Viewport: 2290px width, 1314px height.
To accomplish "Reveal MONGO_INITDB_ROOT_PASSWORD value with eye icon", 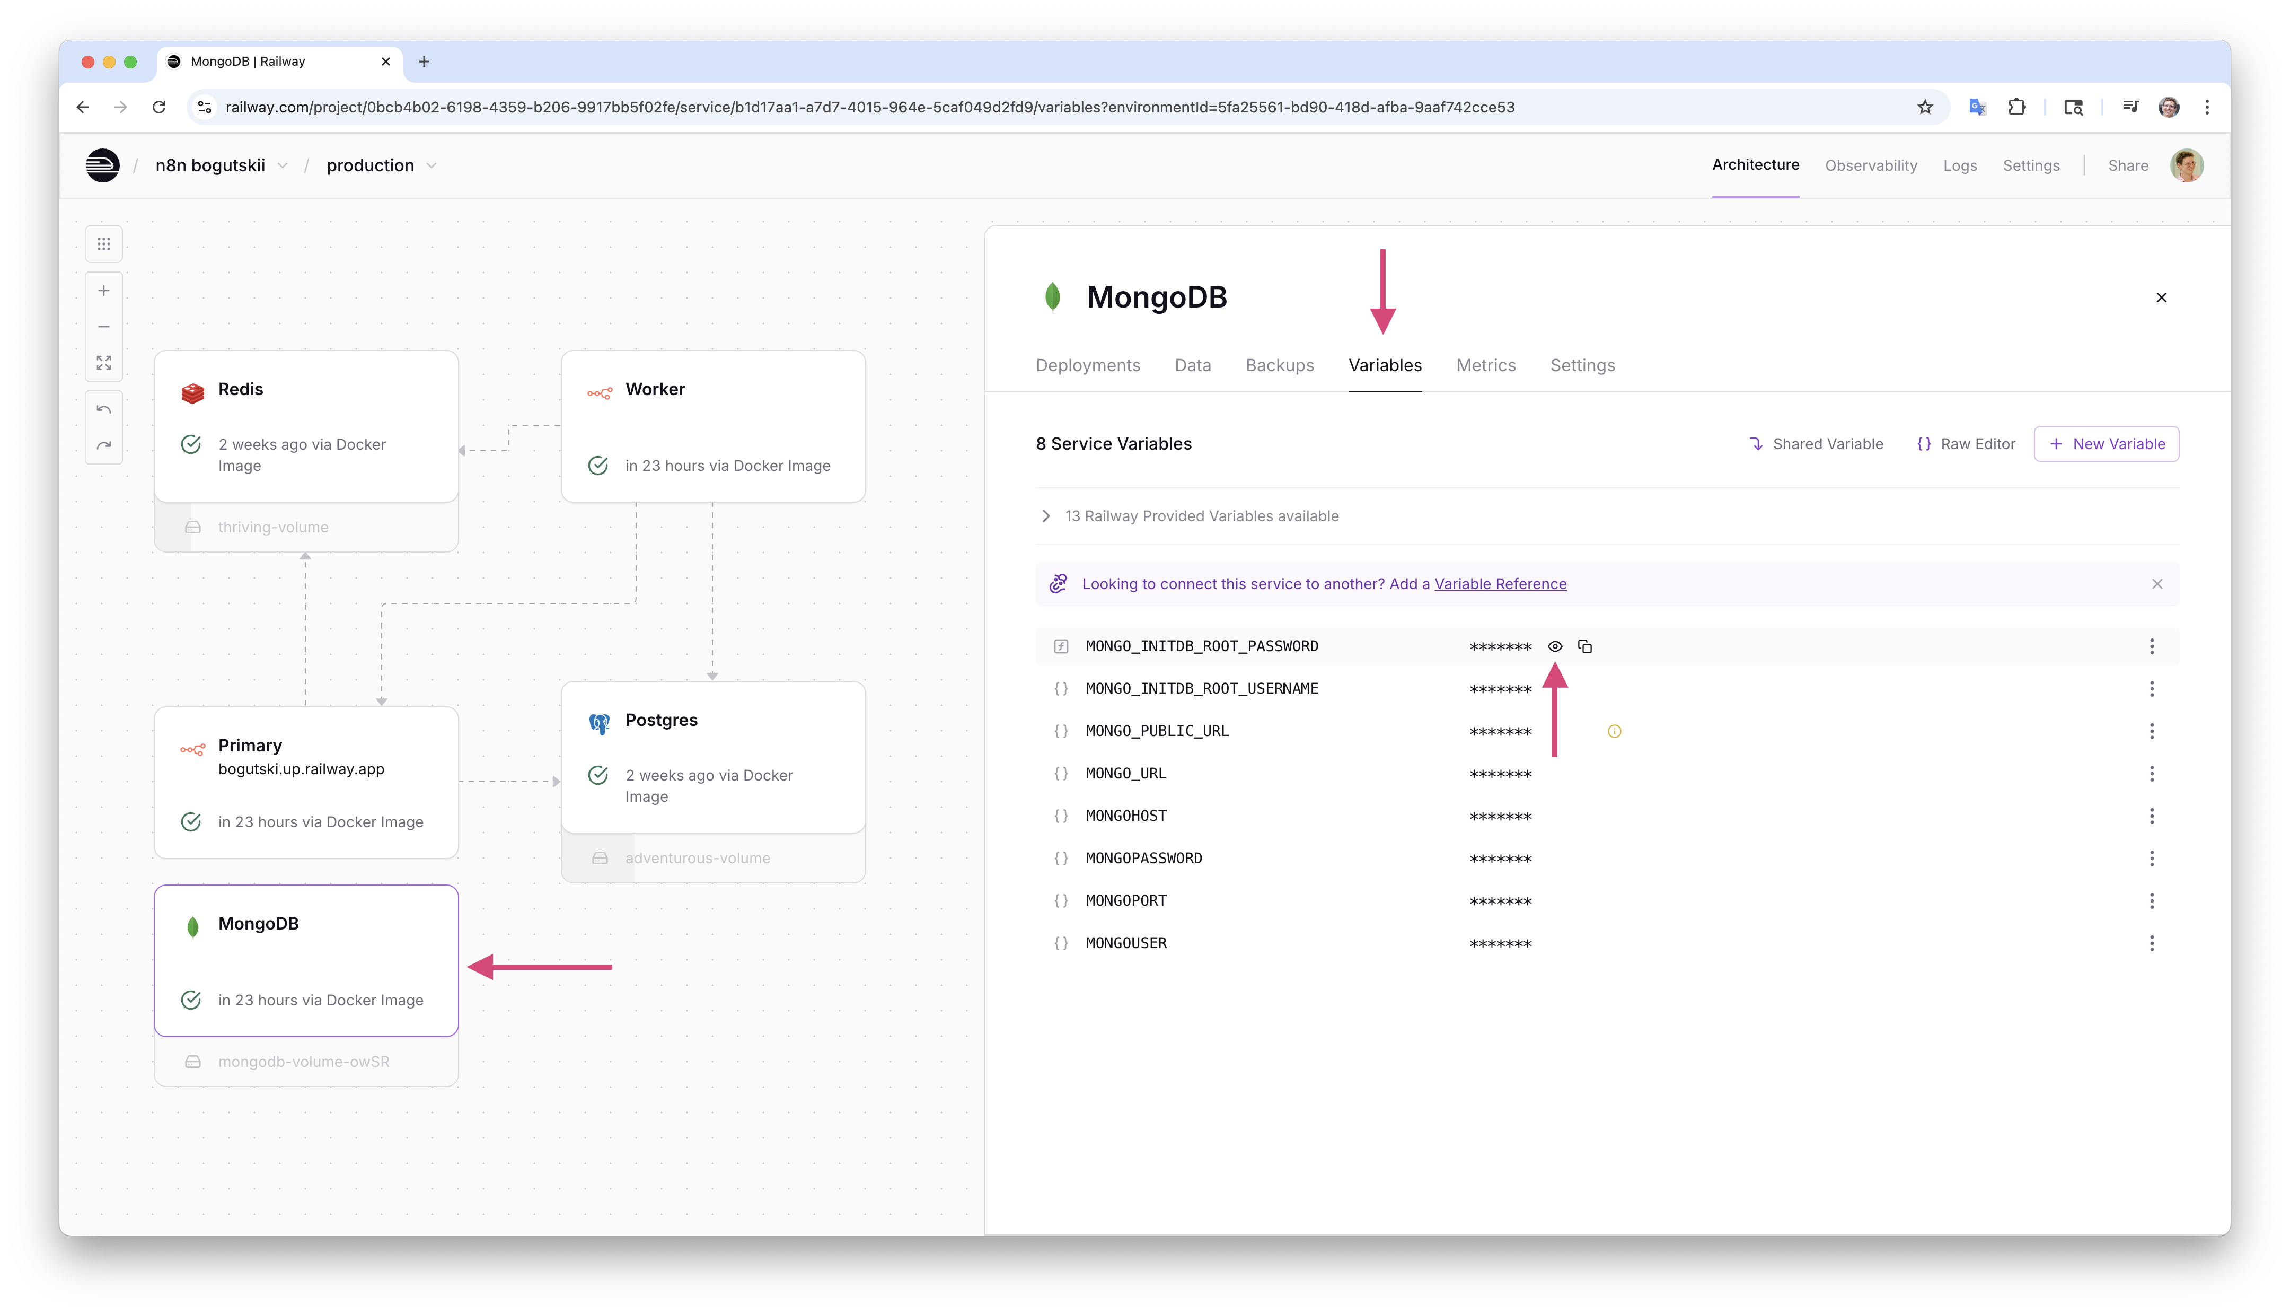I will click(x=1555, y=646).
